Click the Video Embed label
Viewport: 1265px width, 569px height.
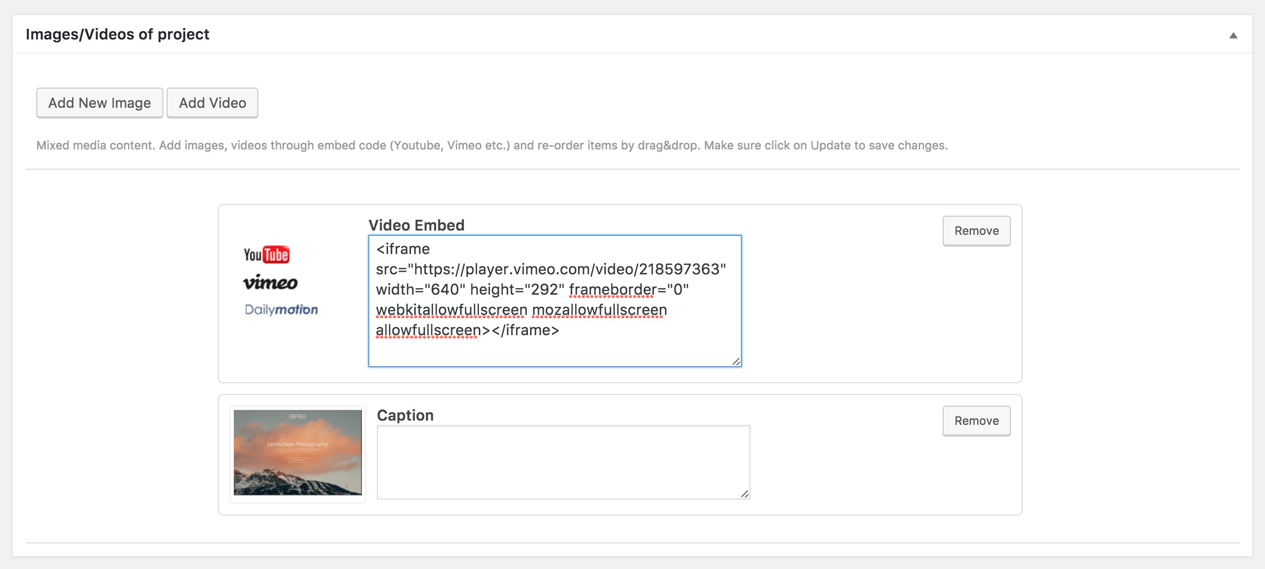(x=416, y=225)
